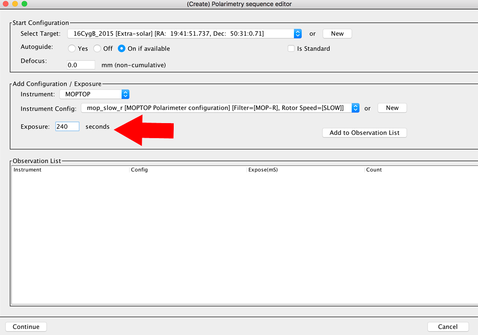Open the Instrument Config dropdown
478x335 pixels.
220,108
